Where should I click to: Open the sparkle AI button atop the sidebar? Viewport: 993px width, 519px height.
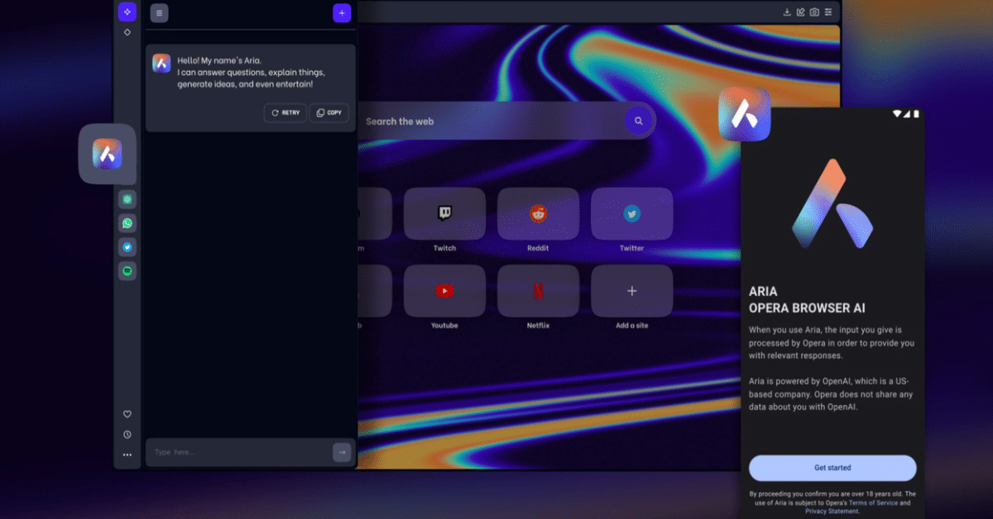coord(127,12)
